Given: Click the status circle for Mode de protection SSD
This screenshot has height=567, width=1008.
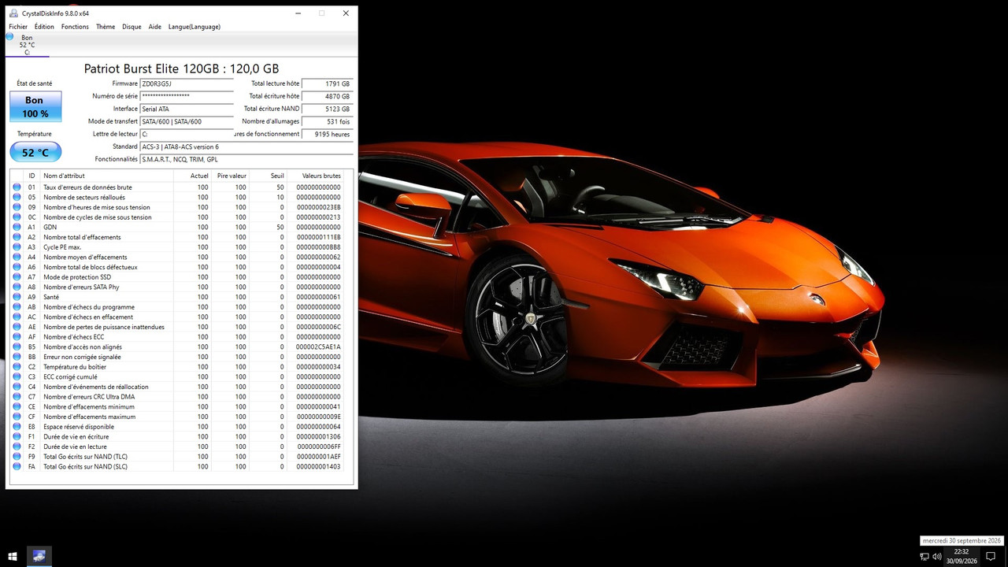Looking at the screenshot, I should tap(17, 277).
